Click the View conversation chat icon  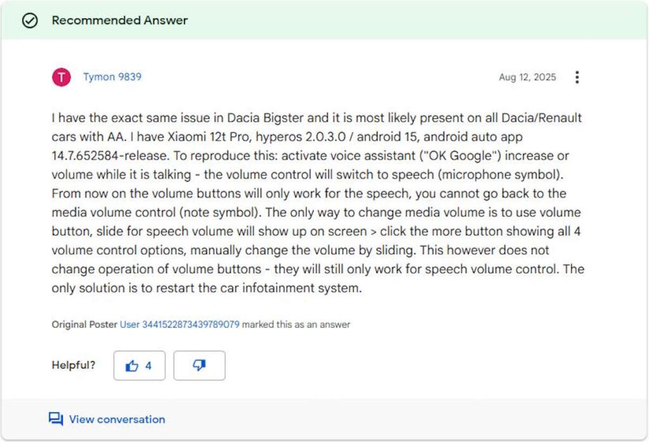coord(56,419)
